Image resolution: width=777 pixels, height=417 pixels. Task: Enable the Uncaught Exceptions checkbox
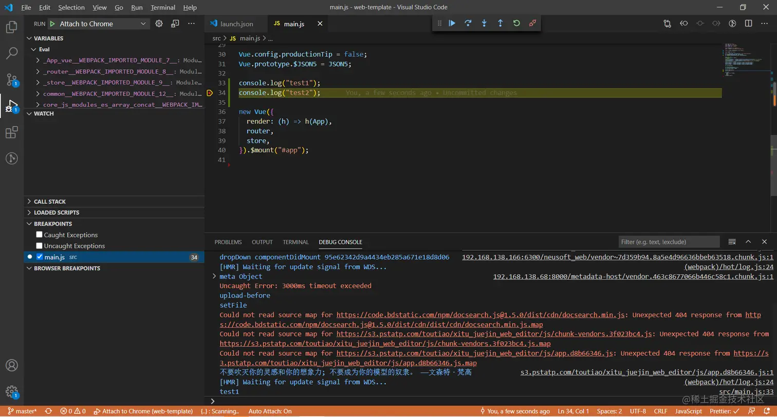pyautogui.click(x=40, y=246)
